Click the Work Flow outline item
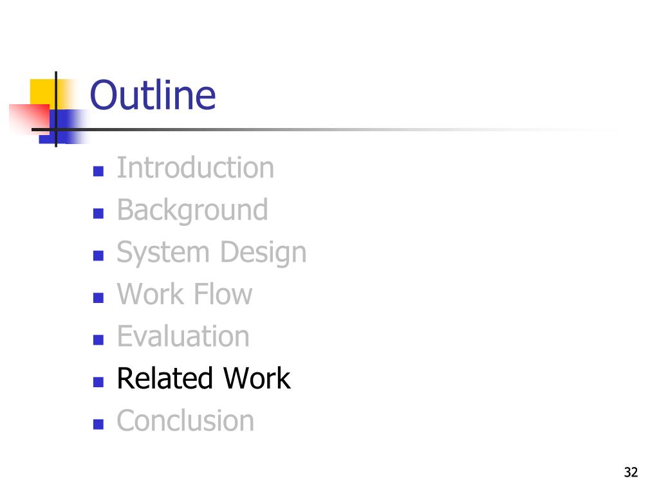The height and width of the screenshot is (494, 659). (x=185, y=294)
